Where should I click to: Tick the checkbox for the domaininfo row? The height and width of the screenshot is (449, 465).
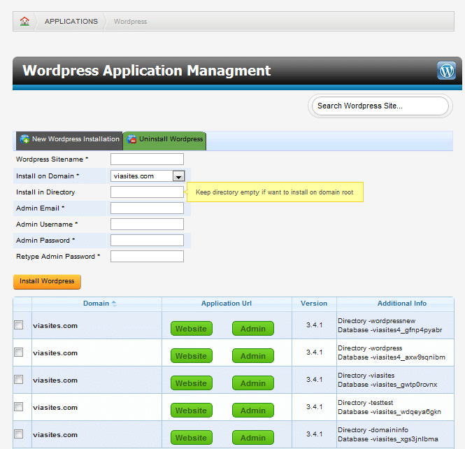[x=19, y=434]
